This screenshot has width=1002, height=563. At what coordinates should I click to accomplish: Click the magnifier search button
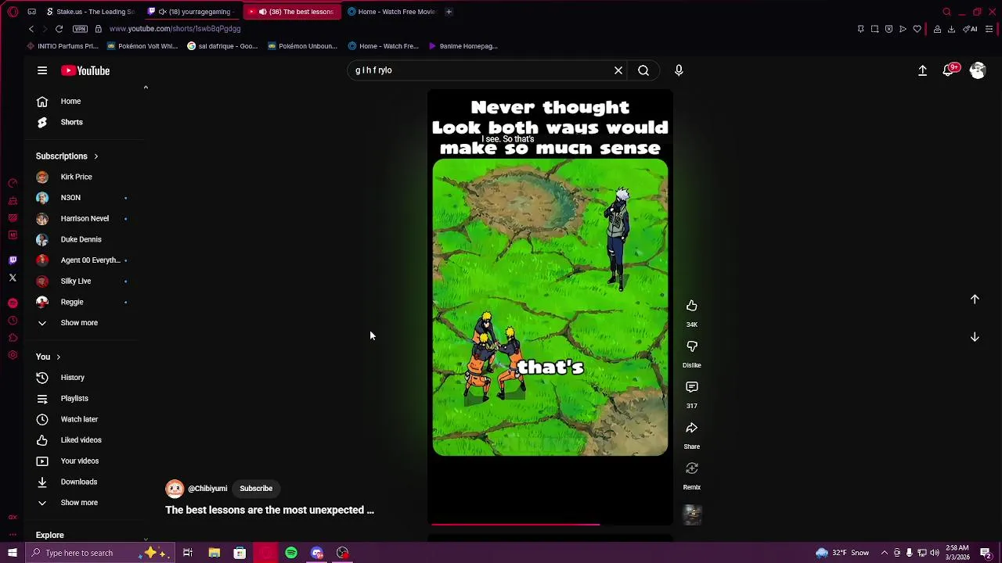pos(643,70)
